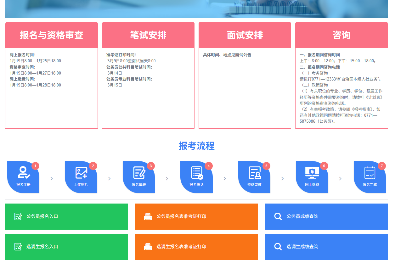The width and height of the screenshot is (395, 263).
Task: Open 公务员报名入口
Action: point(66,216)
